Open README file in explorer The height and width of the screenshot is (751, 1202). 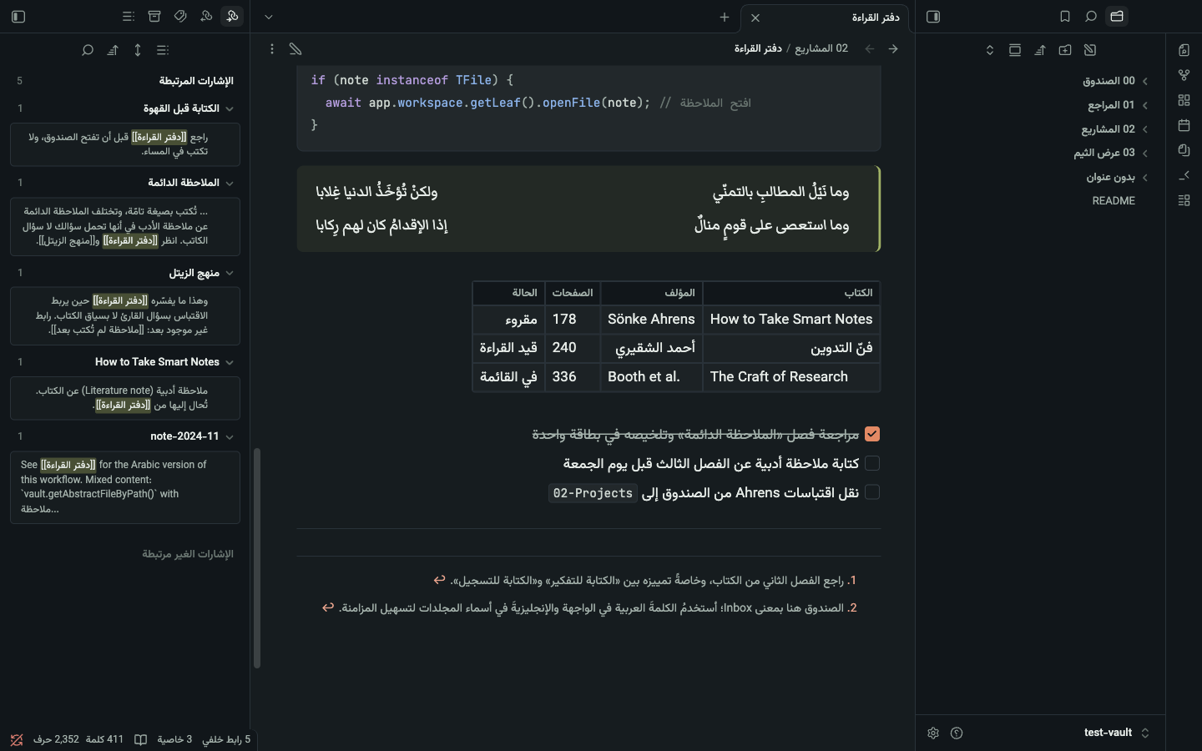tap(1114, 201)
